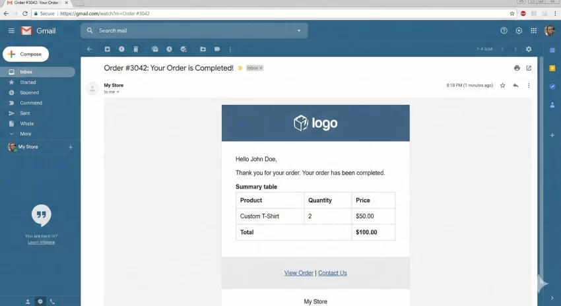Open Contacts side panel icon
The width and height of the screenshot is (561, 306).
click(552, 105)
